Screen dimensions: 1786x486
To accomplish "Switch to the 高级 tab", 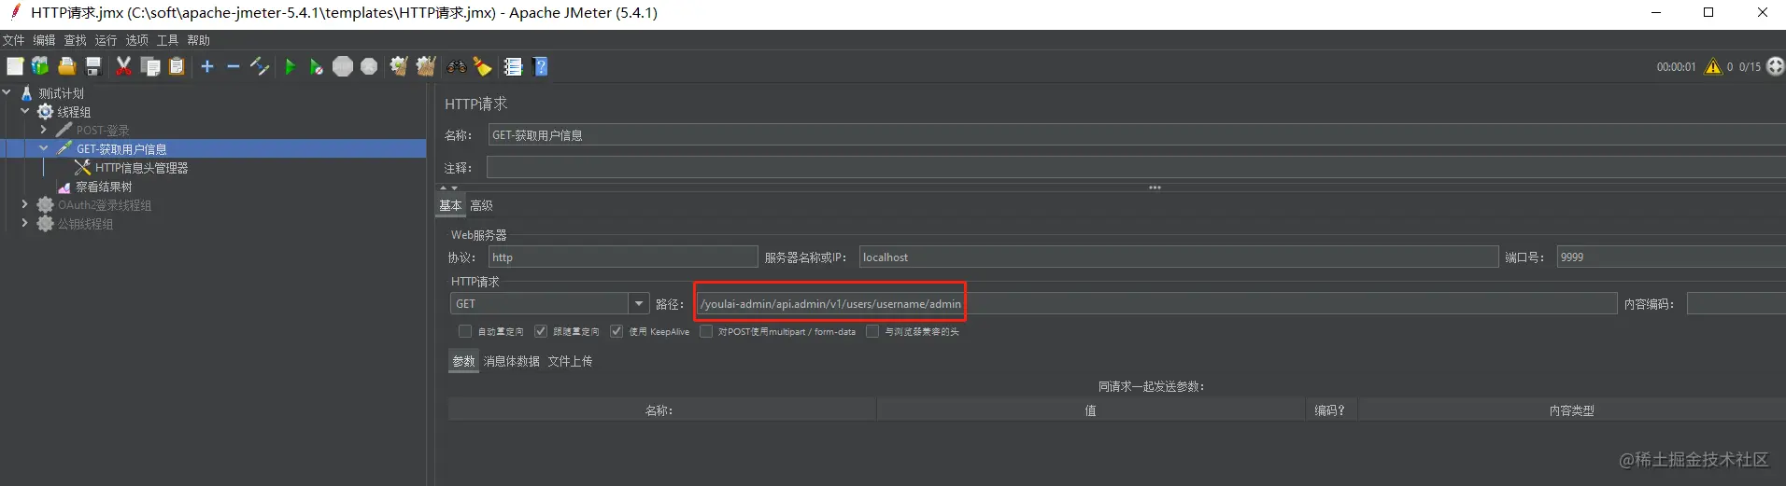I will point(481,205).
